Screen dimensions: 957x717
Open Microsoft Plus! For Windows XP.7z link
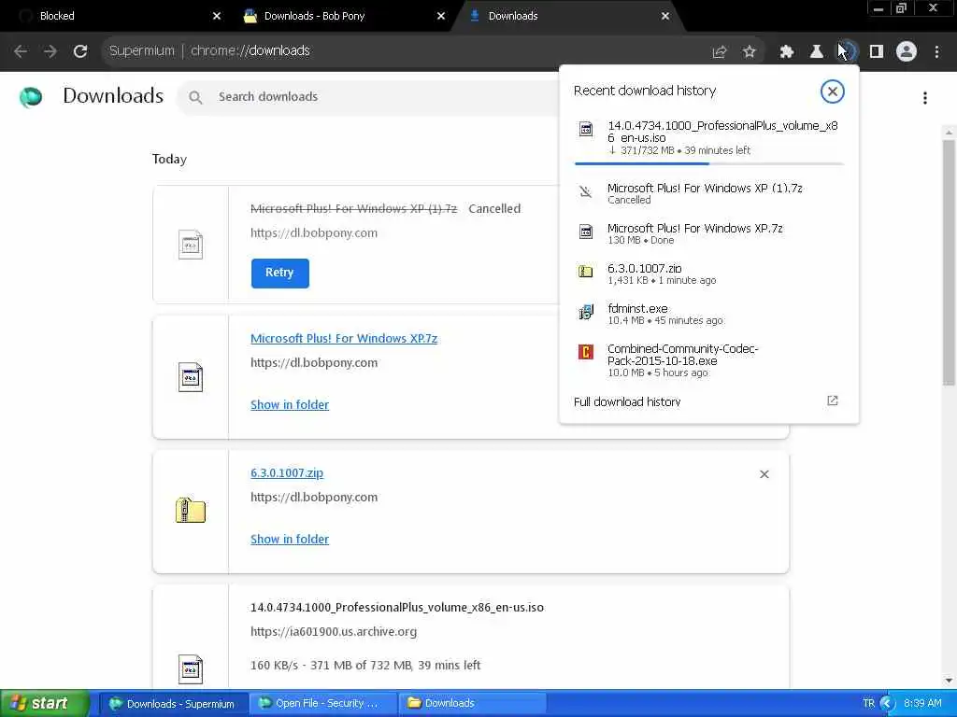tap(344, 338)
